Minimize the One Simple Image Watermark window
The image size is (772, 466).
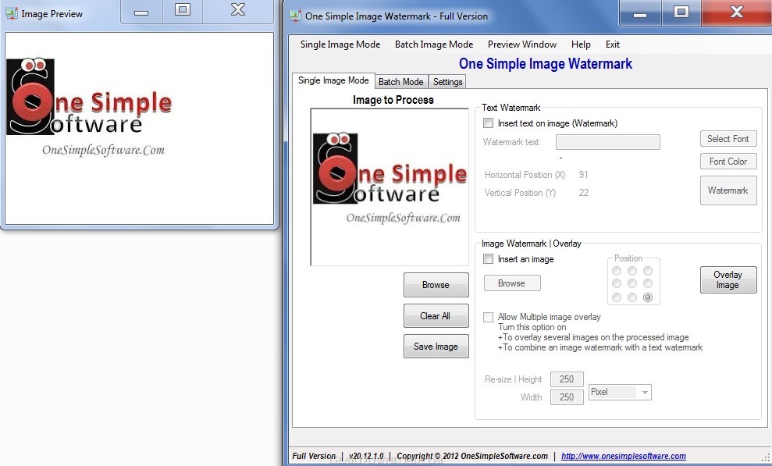(640, 12)
